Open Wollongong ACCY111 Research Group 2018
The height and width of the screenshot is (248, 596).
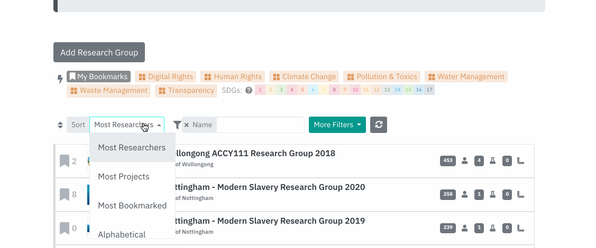255,153
